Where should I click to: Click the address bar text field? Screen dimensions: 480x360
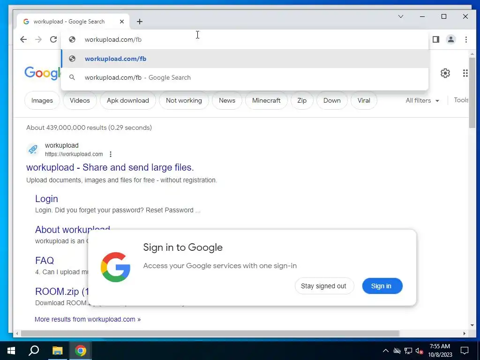[x=245, y=39]
